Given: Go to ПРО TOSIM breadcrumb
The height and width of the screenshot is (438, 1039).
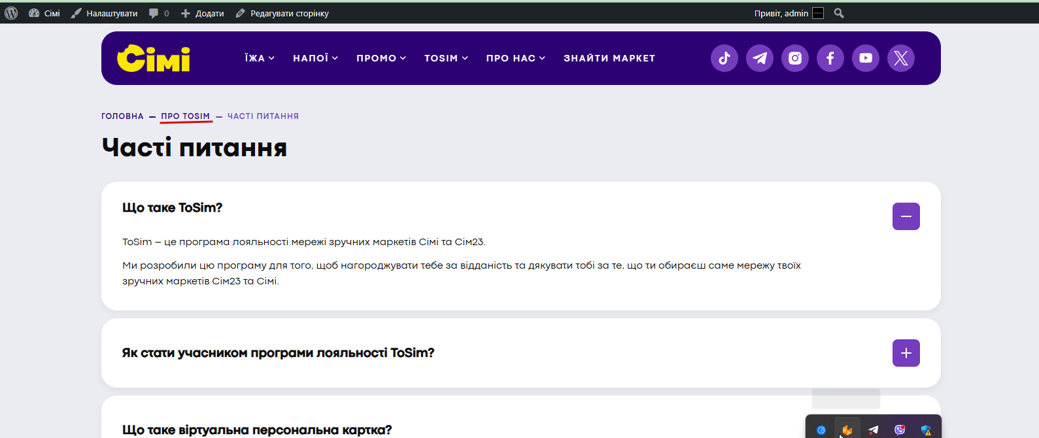Looking at the screenshot, I should click(x=186, y=116).
